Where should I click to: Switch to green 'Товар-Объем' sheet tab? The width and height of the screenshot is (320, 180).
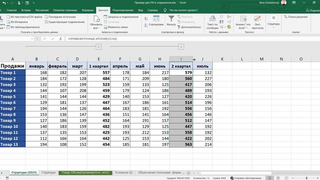(x=85, y=172)
